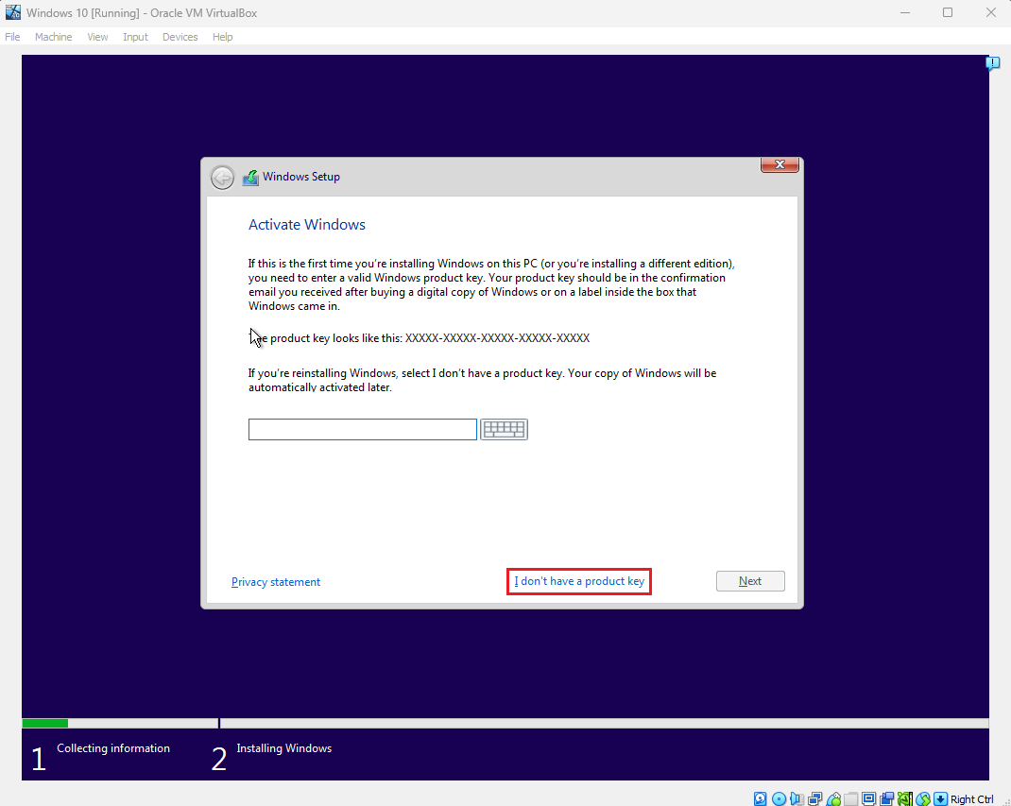
Task: Choose "I don't have a product key"
Action: [x=579, y=581]
